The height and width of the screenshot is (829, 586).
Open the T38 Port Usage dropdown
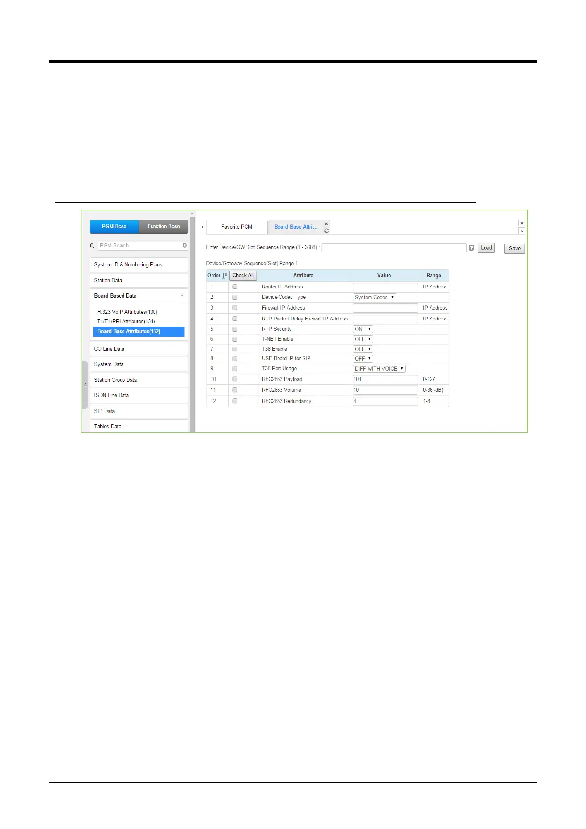(379, 369)
